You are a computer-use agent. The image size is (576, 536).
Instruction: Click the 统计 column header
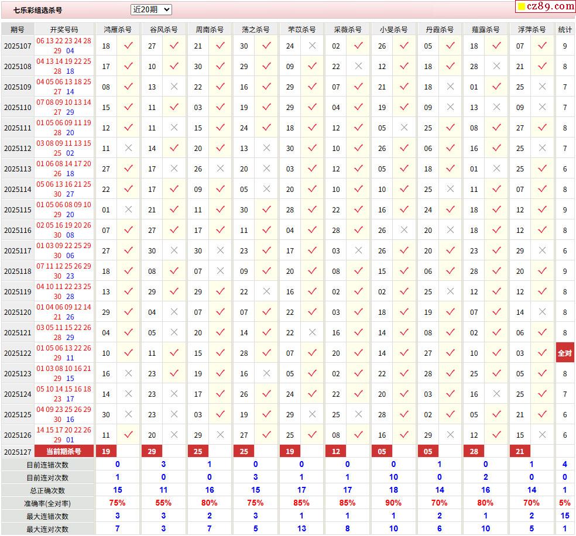(565, 29)
